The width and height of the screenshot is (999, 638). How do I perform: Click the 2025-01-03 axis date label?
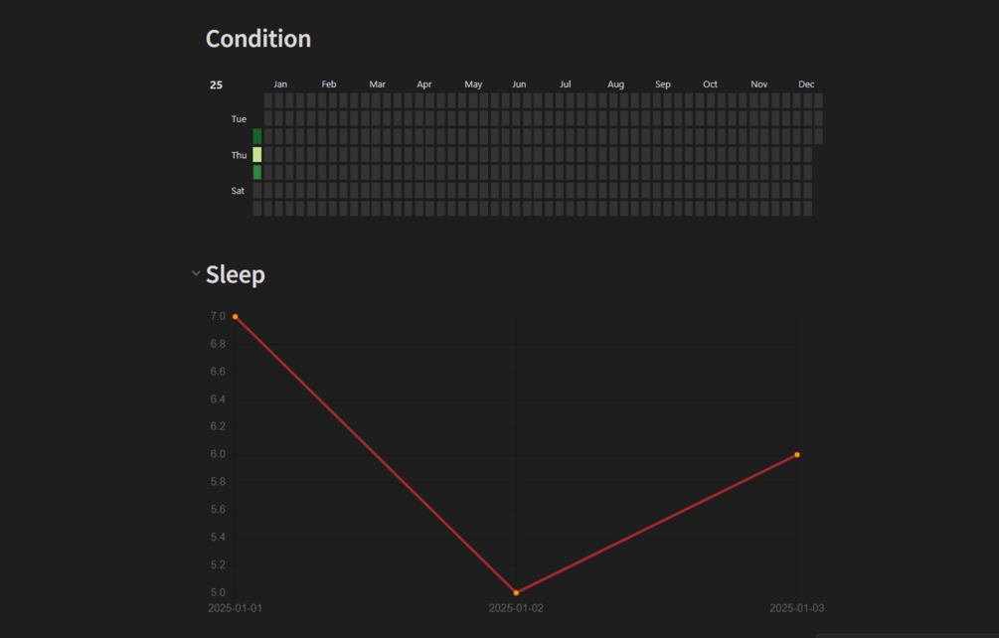pos(797,608)
